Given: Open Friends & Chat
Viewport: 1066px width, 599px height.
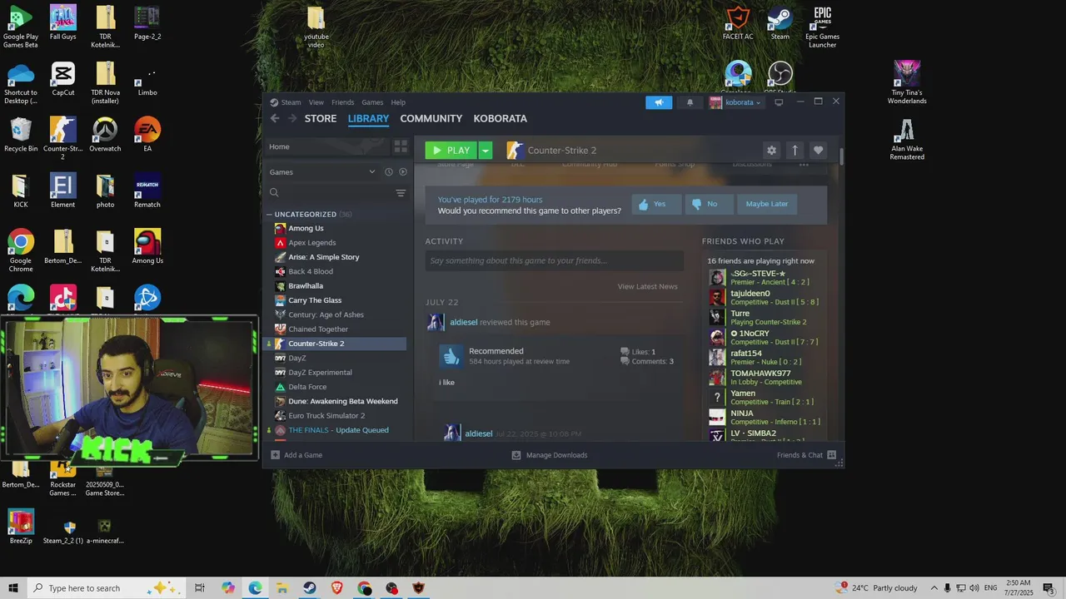Looking at the screenshot, I should pyautogui.click(x=806, y=455).
